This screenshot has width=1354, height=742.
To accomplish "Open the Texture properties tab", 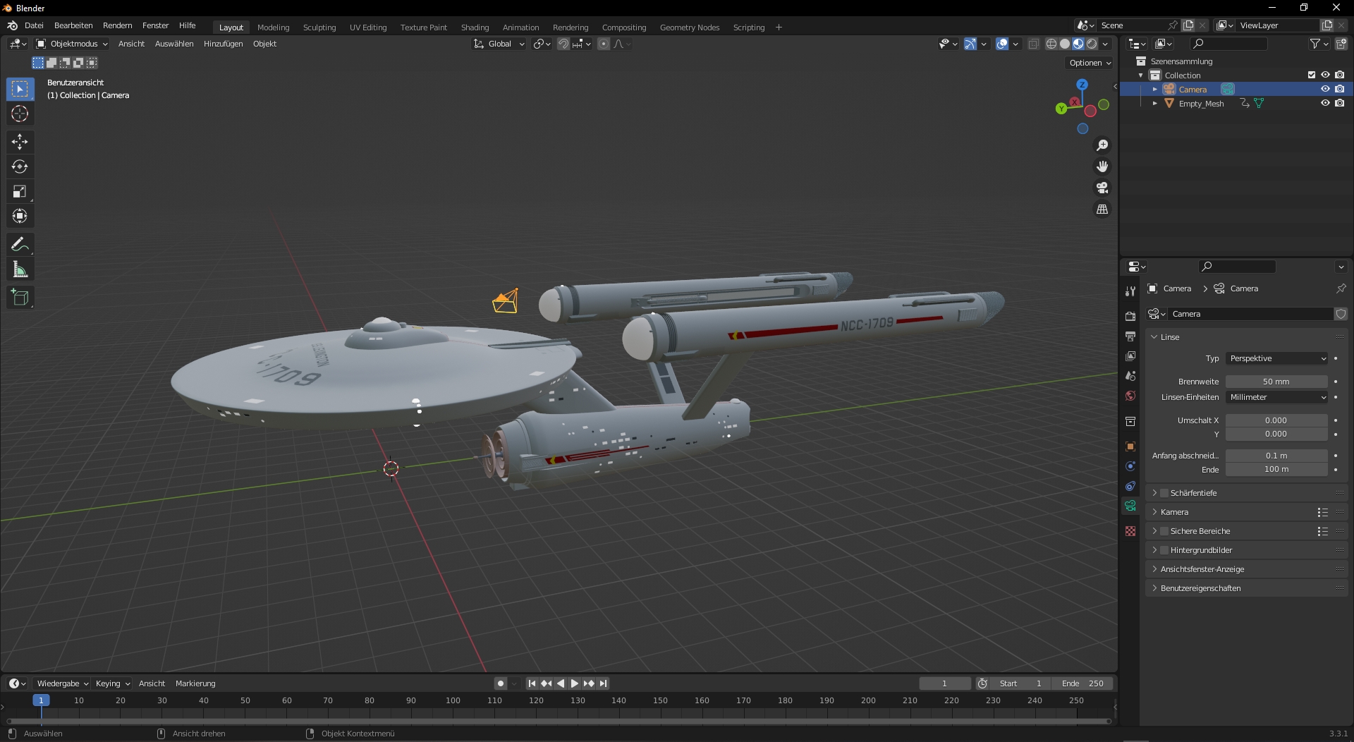I will point(1130,531).
